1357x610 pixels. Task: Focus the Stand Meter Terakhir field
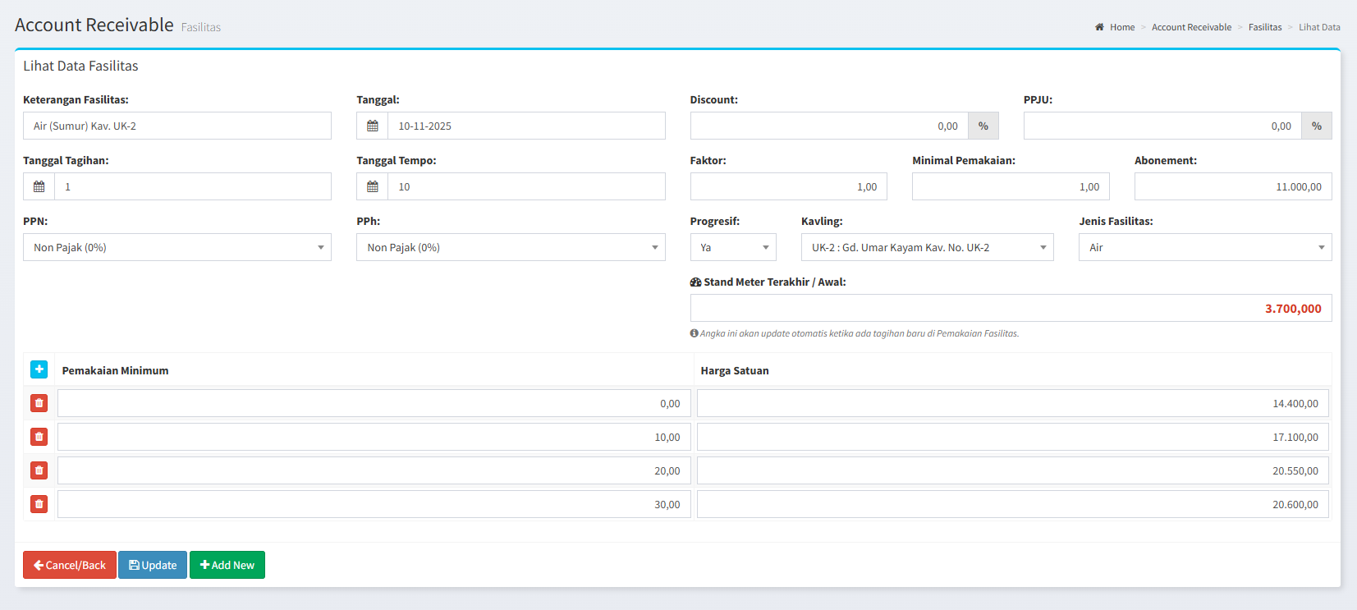(x=1010, y=309)
